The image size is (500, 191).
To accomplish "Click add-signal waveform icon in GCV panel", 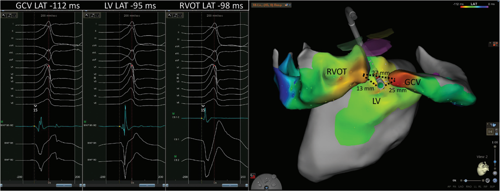I will (9, 15).
